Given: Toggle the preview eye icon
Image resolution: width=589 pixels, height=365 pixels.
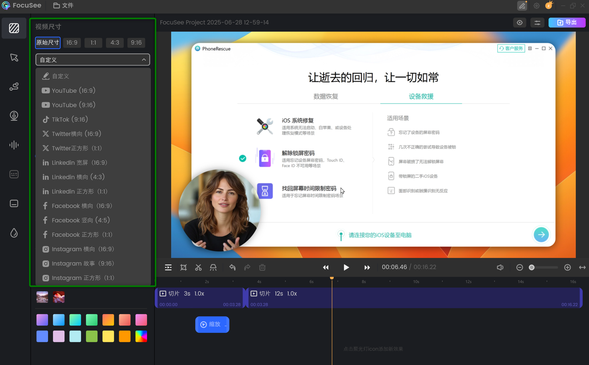Looking at the screenshot, I should pyautogui.click(x=520, y=23).
